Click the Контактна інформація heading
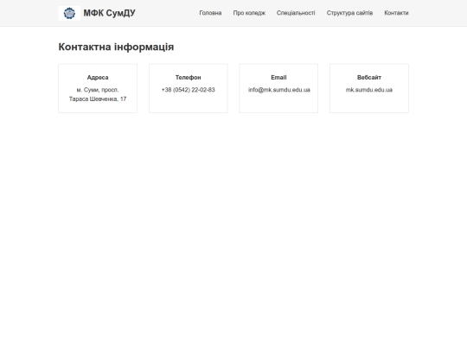The height and width of the screenshot is (350, 467). 116,47
